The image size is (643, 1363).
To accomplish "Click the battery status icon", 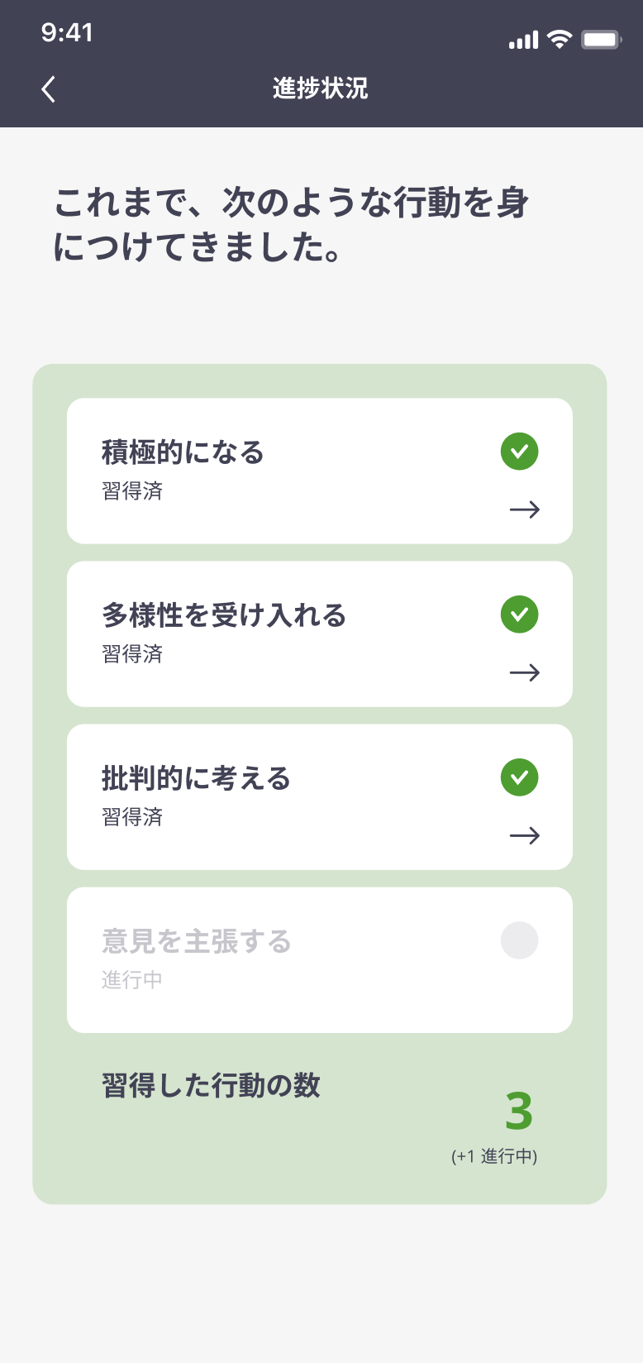I will click(600, 39).
